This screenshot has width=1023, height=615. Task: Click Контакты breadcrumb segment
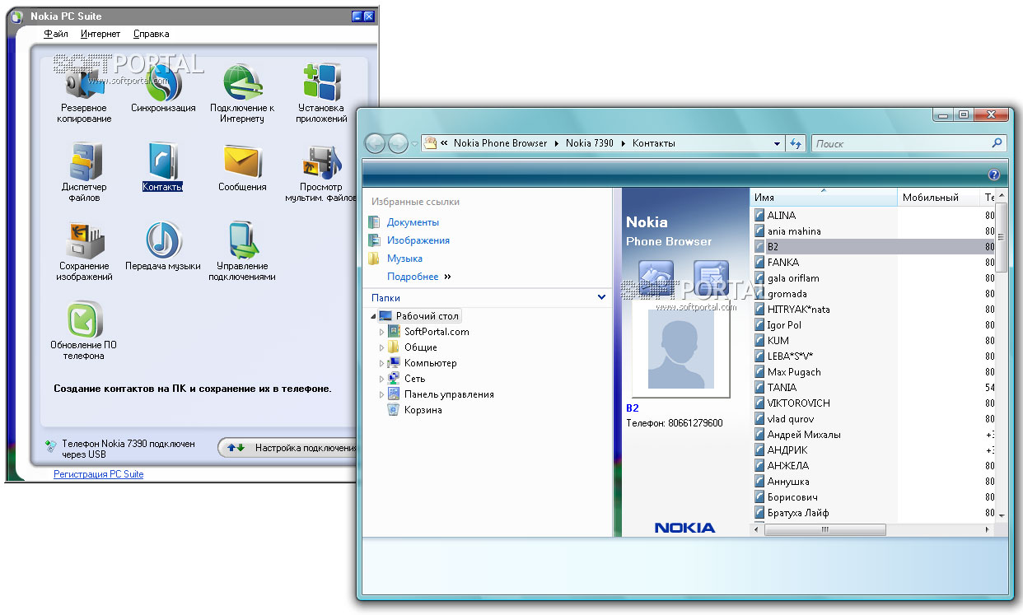[654, 143]
